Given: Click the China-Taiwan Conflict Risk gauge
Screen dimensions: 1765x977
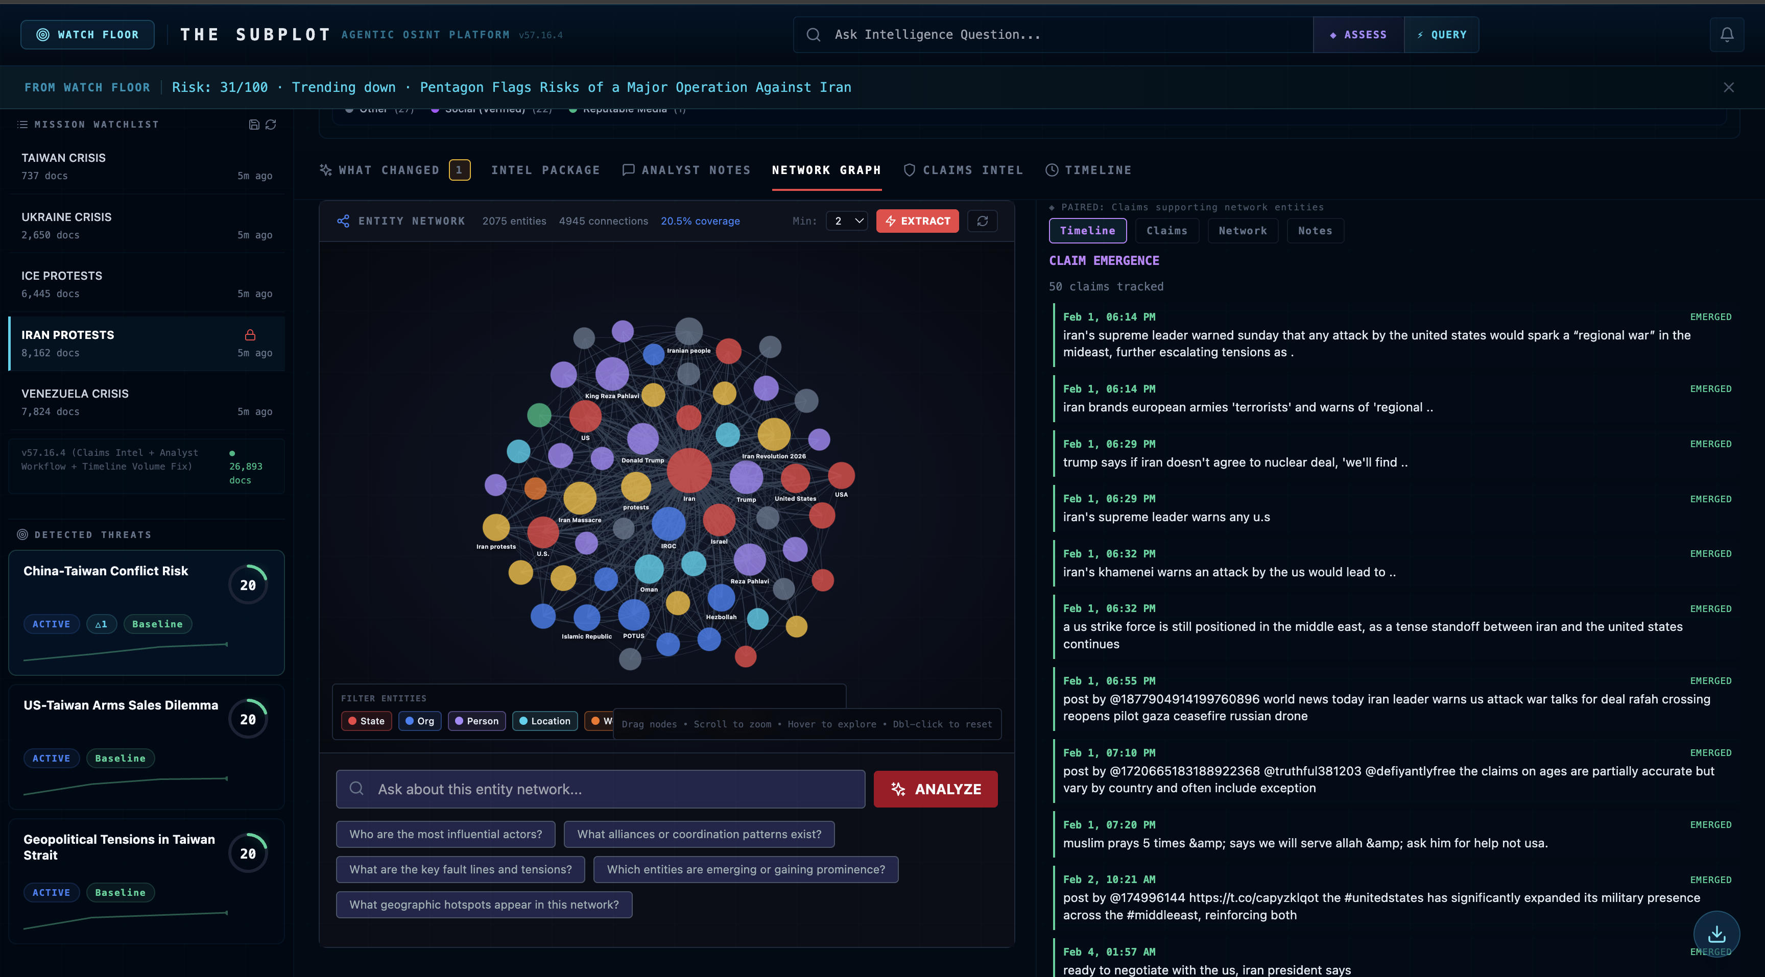Looking at the screenshot, I should click(x=248, y=584).
